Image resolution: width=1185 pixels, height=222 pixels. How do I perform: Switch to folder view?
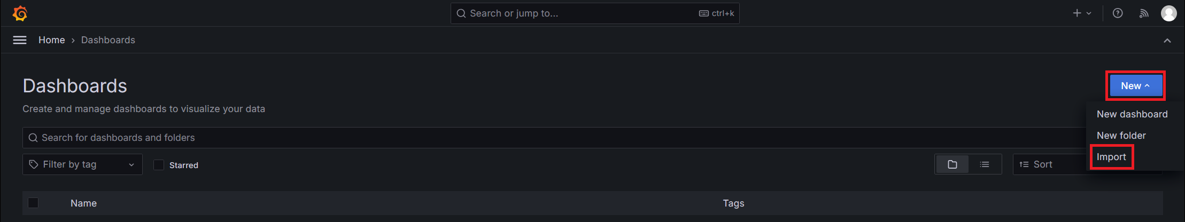[x=952, y=164]
